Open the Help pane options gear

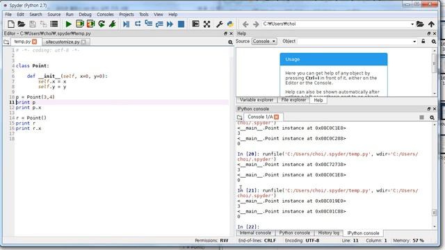pos(434,42)
